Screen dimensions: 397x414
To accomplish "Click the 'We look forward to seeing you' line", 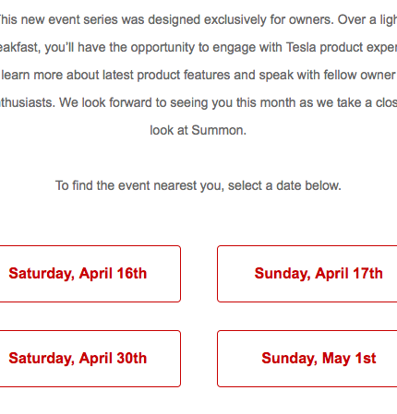I will [198, 102].
